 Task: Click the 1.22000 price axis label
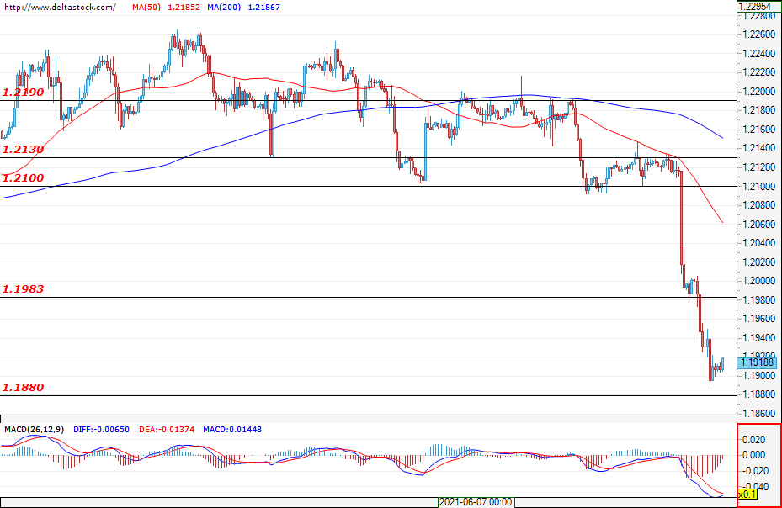[759, 91]
